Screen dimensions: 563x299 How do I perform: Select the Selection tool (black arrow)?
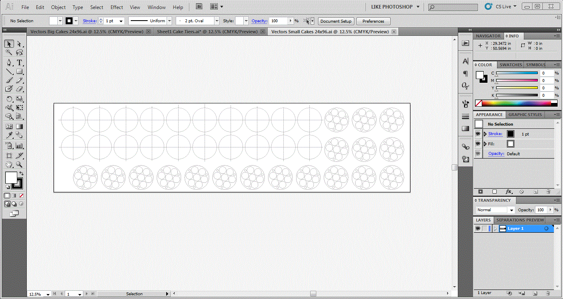tap(9, 44)
